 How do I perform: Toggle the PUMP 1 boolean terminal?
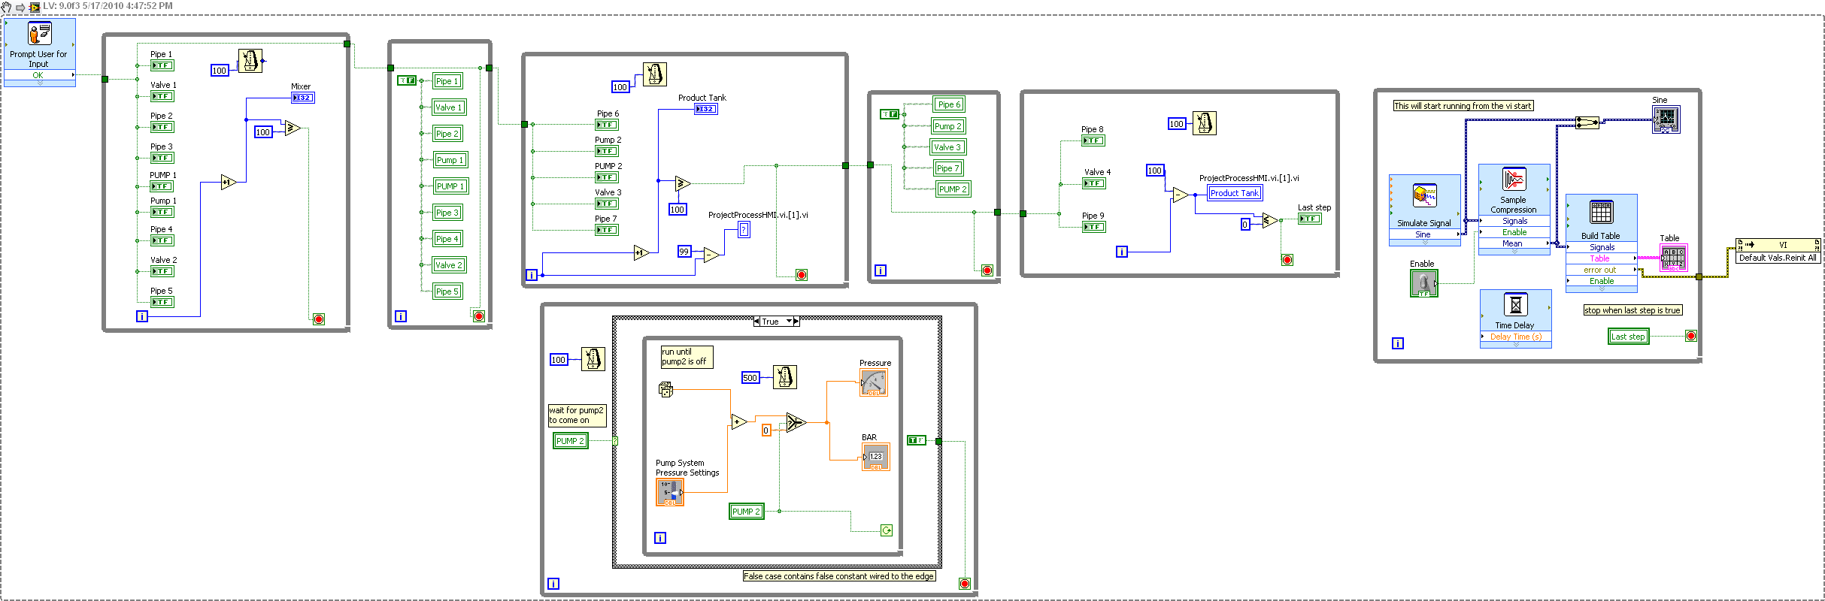(x=162, y=186)
